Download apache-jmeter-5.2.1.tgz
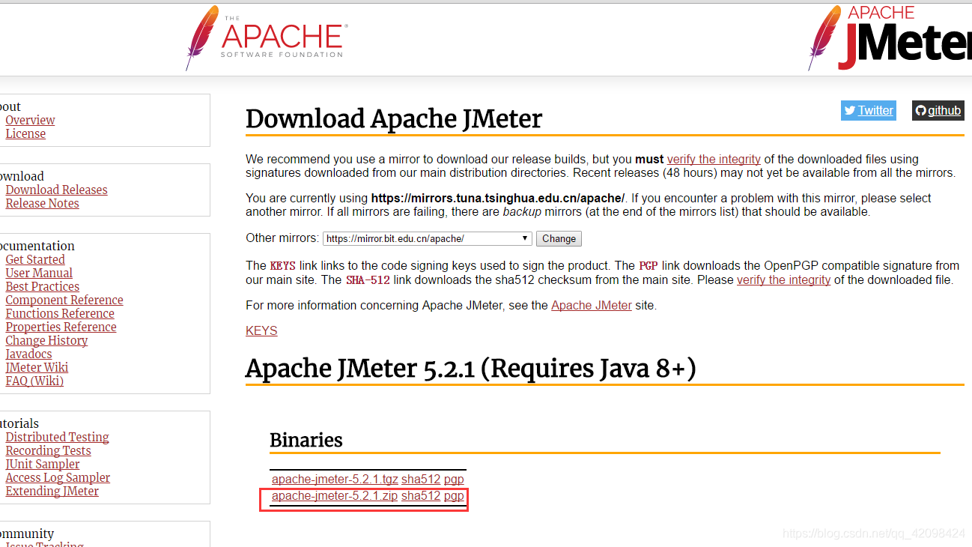Image resolution: width=972 pixels, height=547 pixels. (335, 479)
